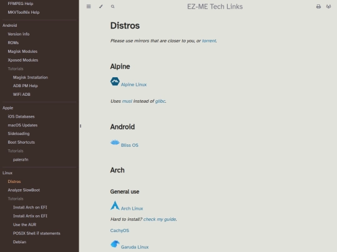Click the print book icon
The height and width of the screenshot is (252, 337).
click(x=318, y=7)
